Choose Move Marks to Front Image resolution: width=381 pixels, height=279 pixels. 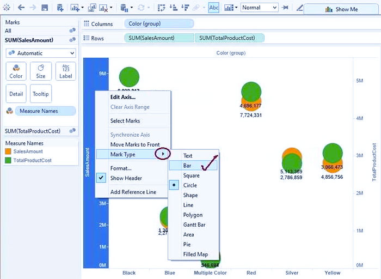click(133, 144)
